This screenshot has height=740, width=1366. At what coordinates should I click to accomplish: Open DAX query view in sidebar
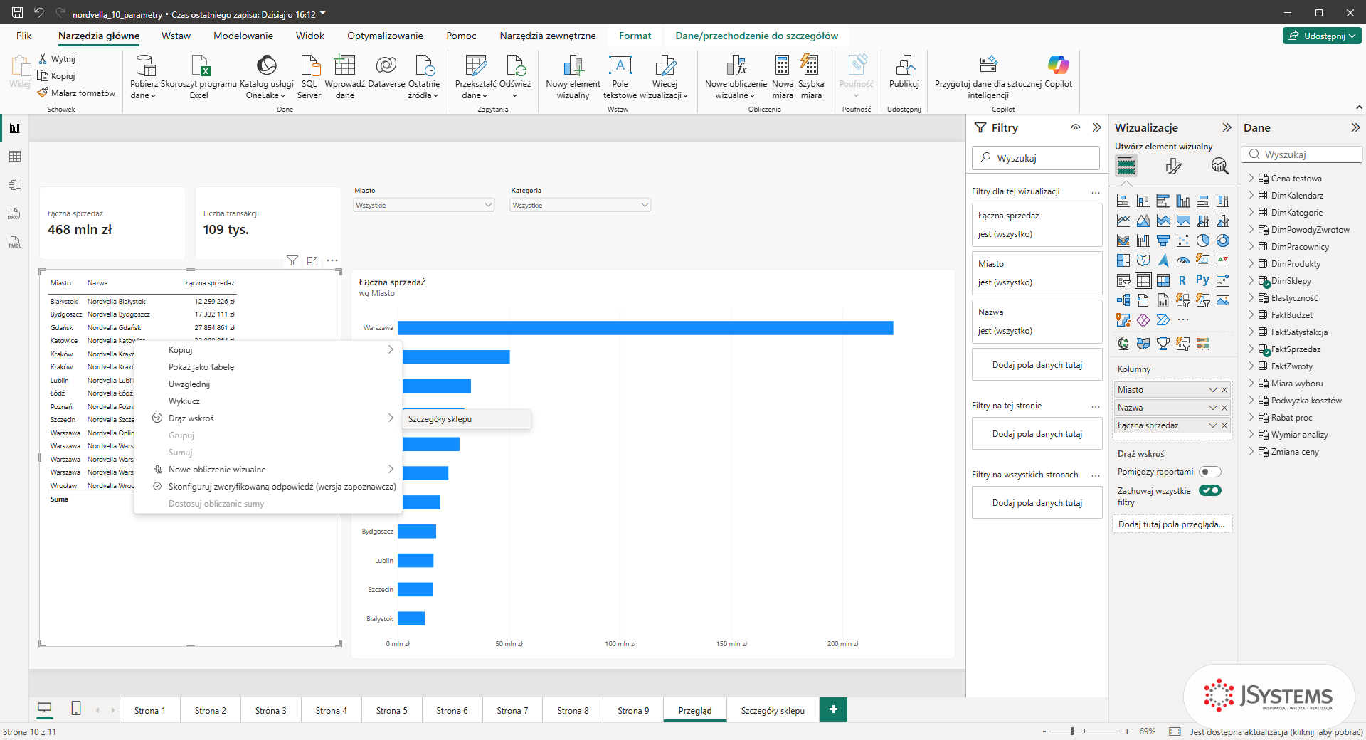[15, 213]
